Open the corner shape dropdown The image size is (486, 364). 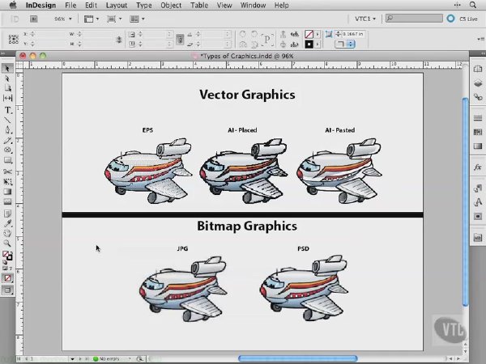[x=345, y=44]
